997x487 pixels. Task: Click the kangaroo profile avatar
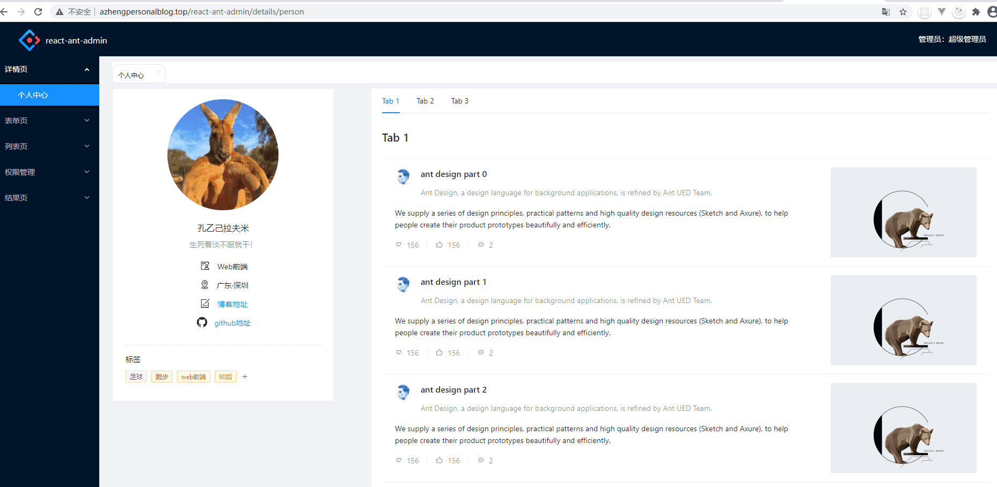(223, 154)
